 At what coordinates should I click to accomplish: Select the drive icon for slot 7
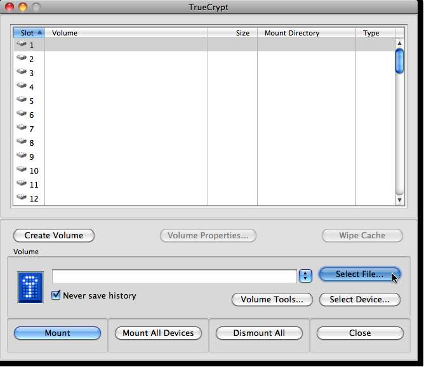coord(22,127)
